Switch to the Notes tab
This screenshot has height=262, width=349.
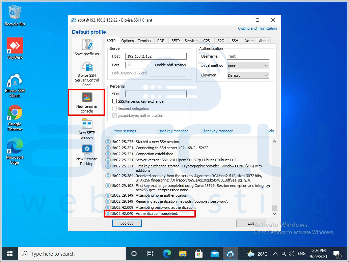click(x=249, y=41)
